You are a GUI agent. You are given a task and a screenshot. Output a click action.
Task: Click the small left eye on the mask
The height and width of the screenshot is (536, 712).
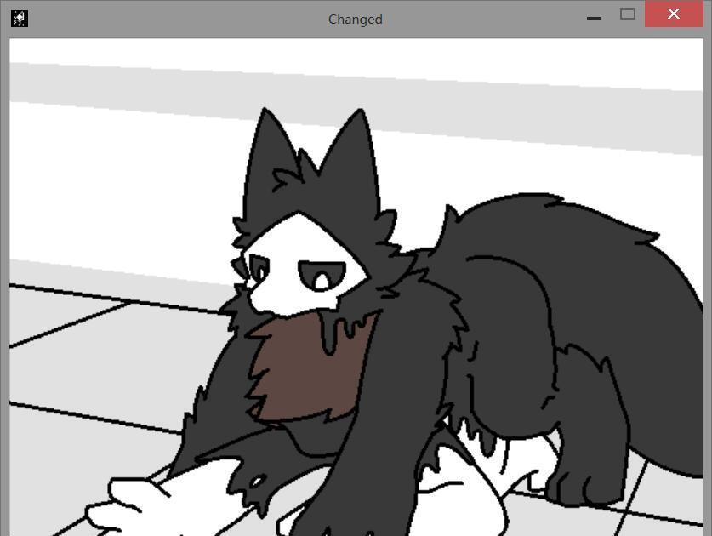[x=257, y=271]
